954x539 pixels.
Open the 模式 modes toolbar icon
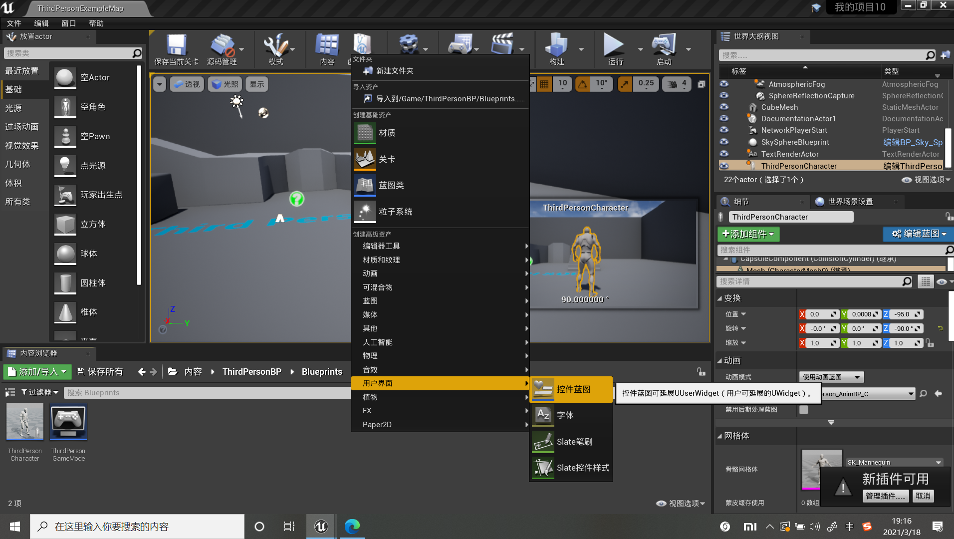click(275, 49)
